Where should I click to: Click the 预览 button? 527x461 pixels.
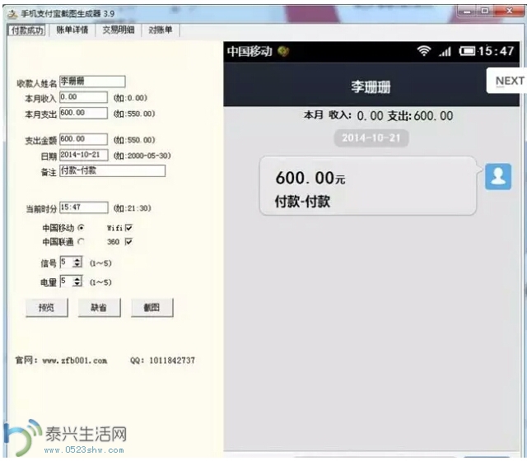click(47, 308)
